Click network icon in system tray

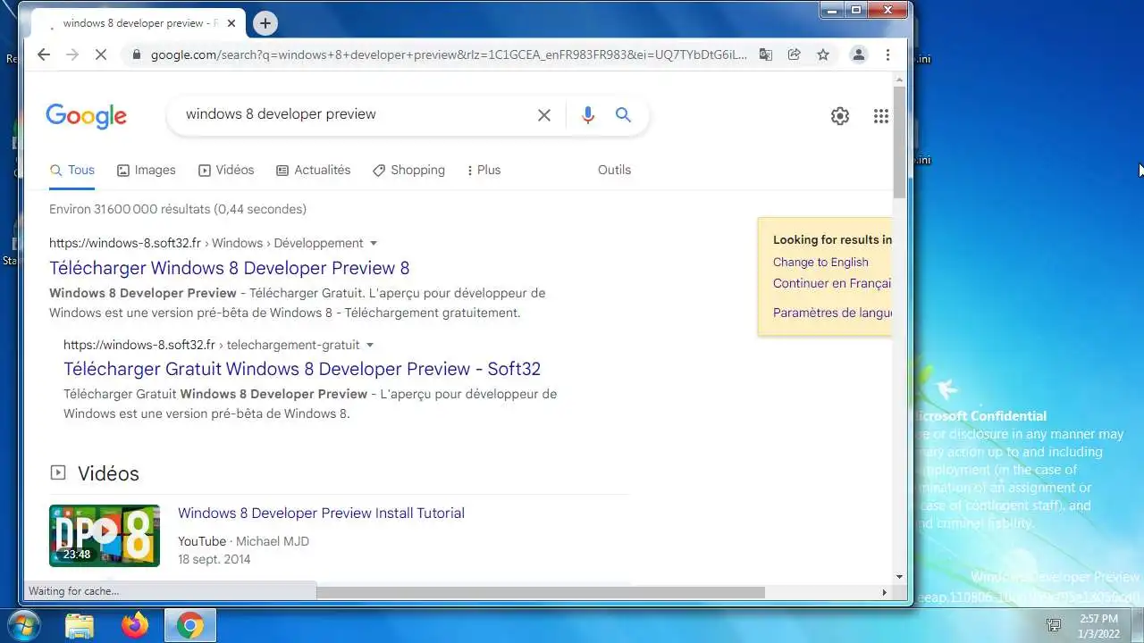1054,624
